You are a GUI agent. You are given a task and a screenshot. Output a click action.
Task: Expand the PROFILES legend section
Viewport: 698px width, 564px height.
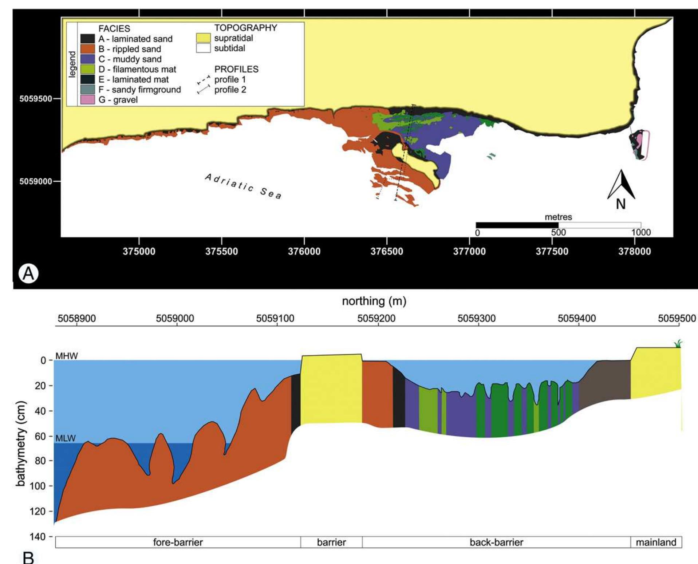237,69
